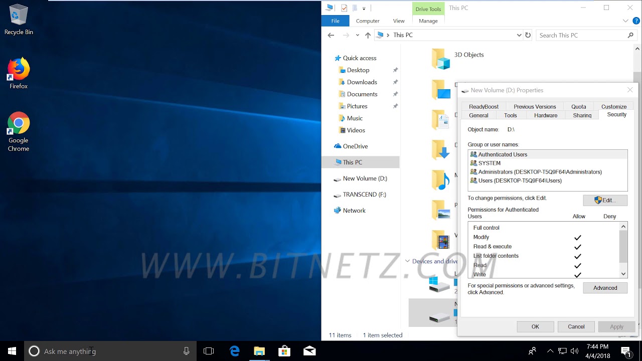Open the recent locations dropdown arrow

[x=357, y=35]
